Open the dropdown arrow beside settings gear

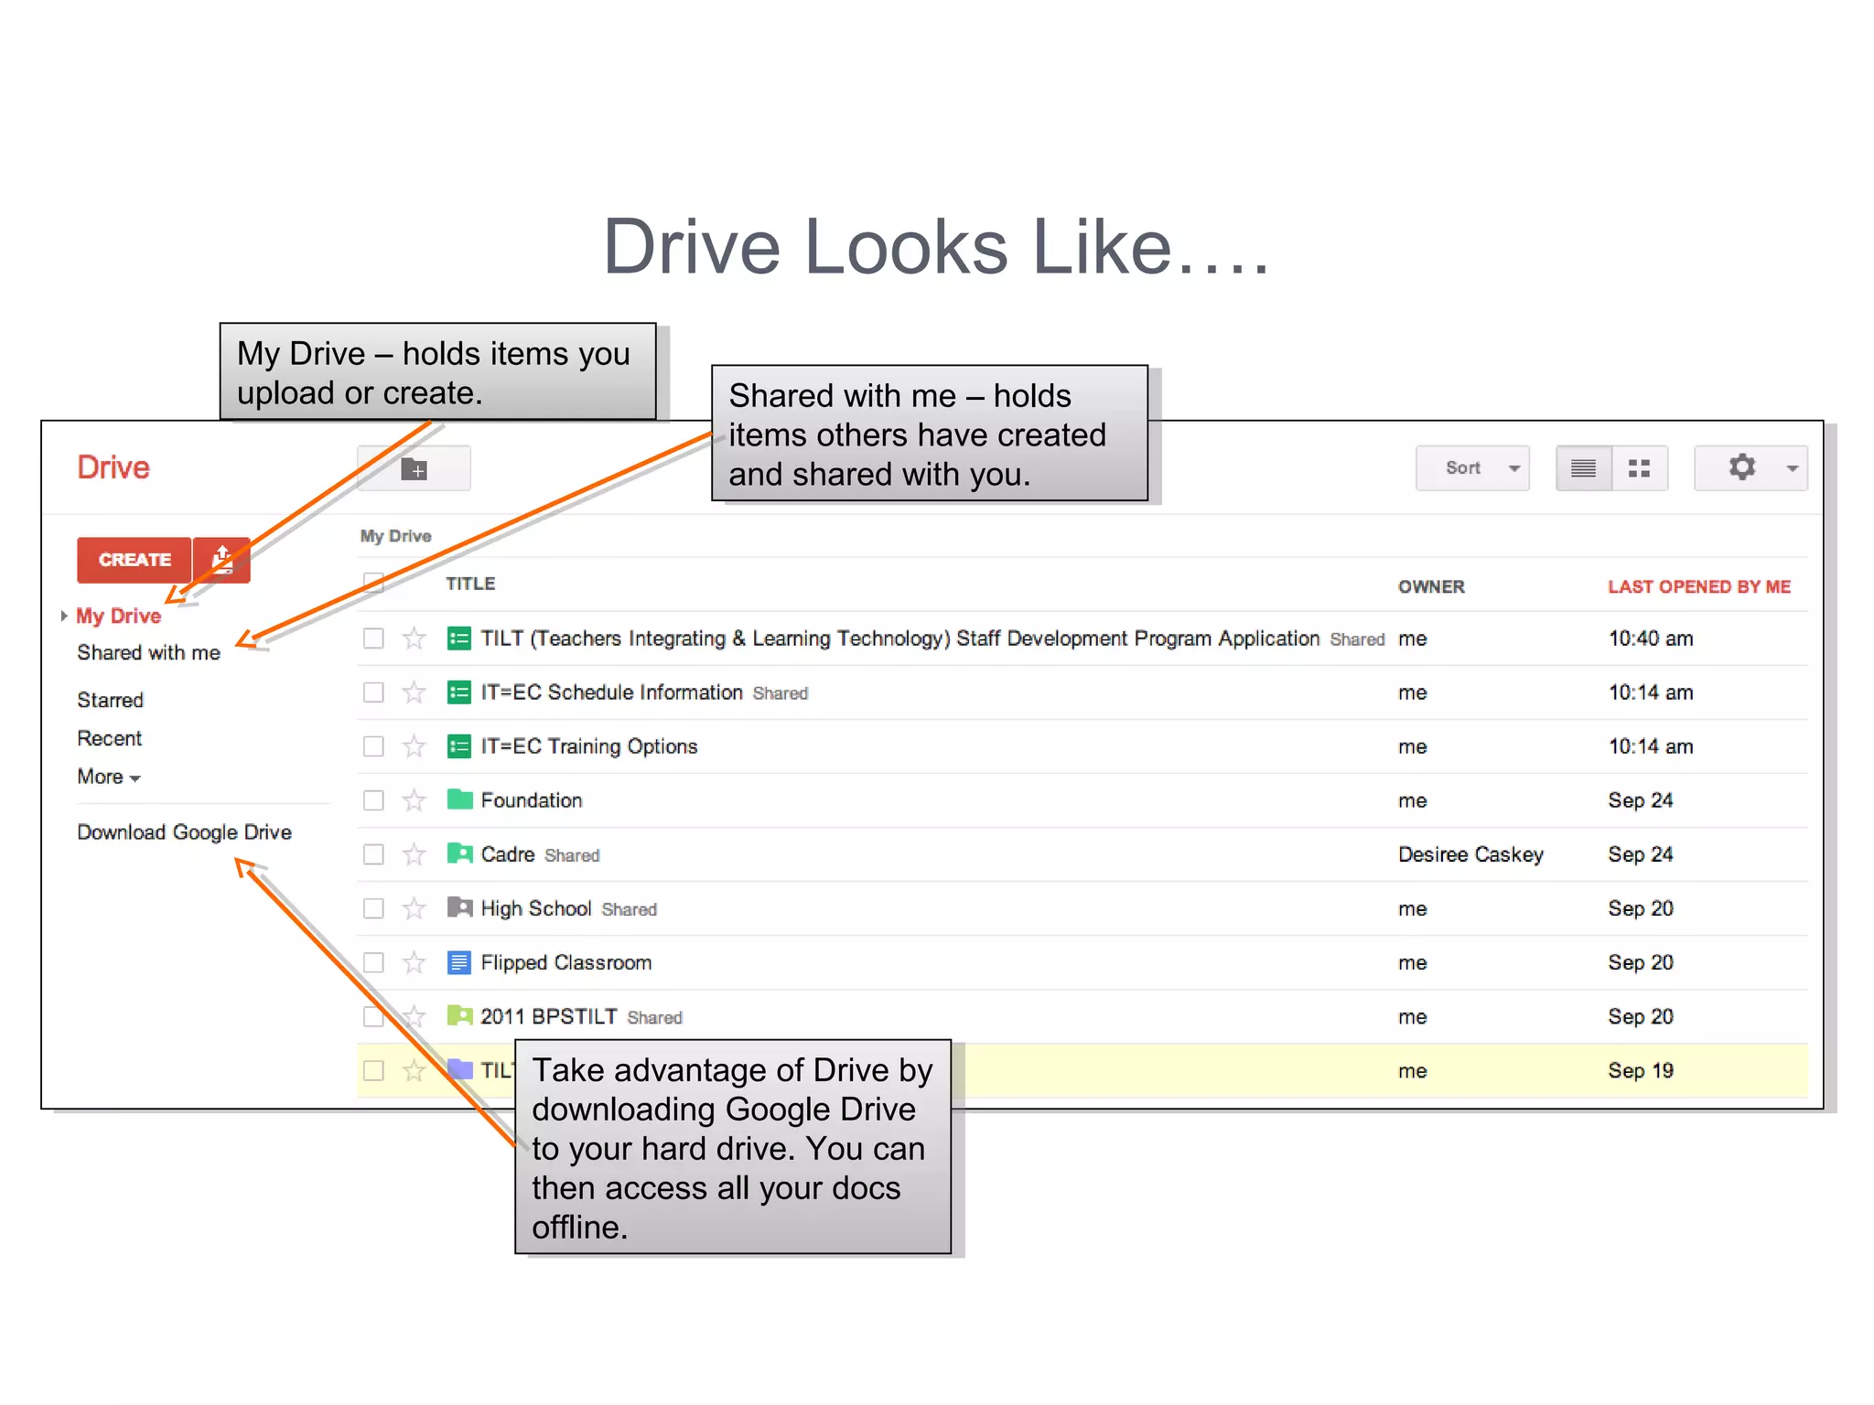1793,468
